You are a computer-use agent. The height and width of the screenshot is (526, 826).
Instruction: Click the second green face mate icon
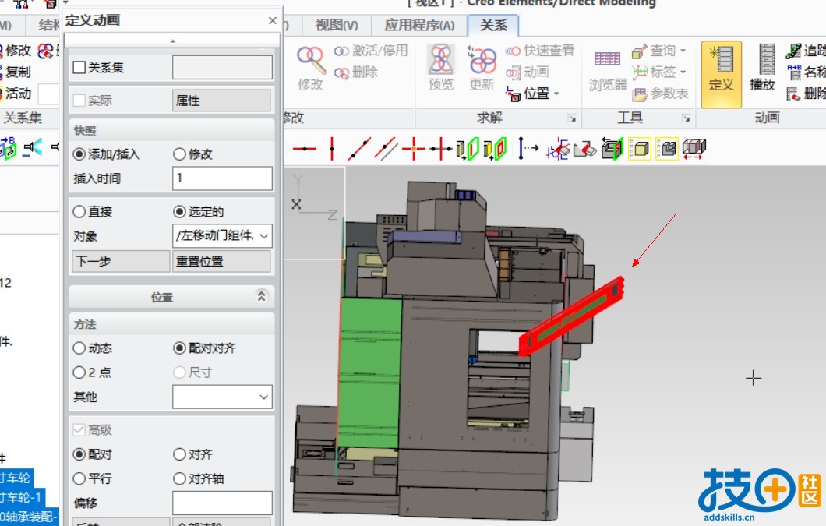point(495,149)
